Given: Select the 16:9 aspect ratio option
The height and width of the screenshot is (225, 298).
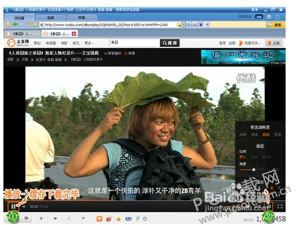Looking at the screenshot, I should coord(266,157).
